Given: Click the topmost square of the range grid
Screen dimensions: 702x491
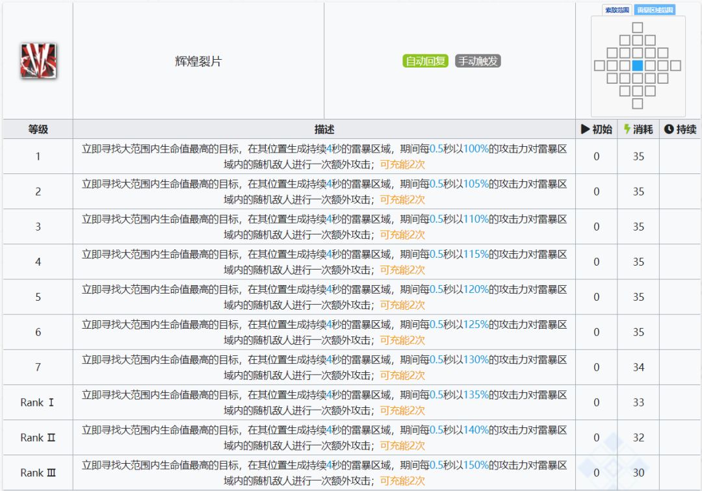Looking at the screenshot, I should [x=637, y=27].
